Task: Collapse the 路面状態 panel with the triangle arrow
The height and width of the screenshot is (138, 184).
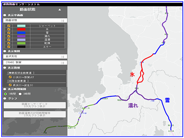Action: [60, 10]
